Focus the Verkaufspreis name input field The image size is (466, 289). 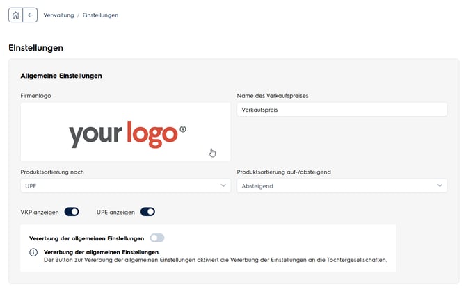point(342,110)
